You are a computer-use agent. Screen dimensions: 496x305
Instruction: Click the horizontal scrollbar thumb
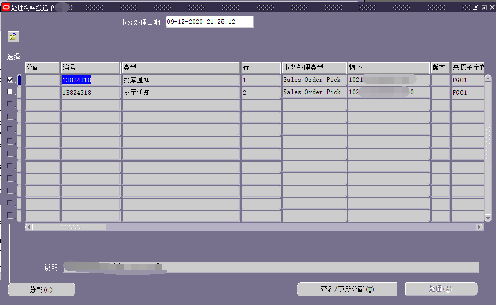click(x=69, y=227)
